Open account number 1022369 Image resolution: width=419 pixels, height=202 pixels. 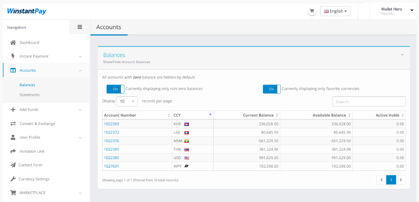[x=111, y=124]
